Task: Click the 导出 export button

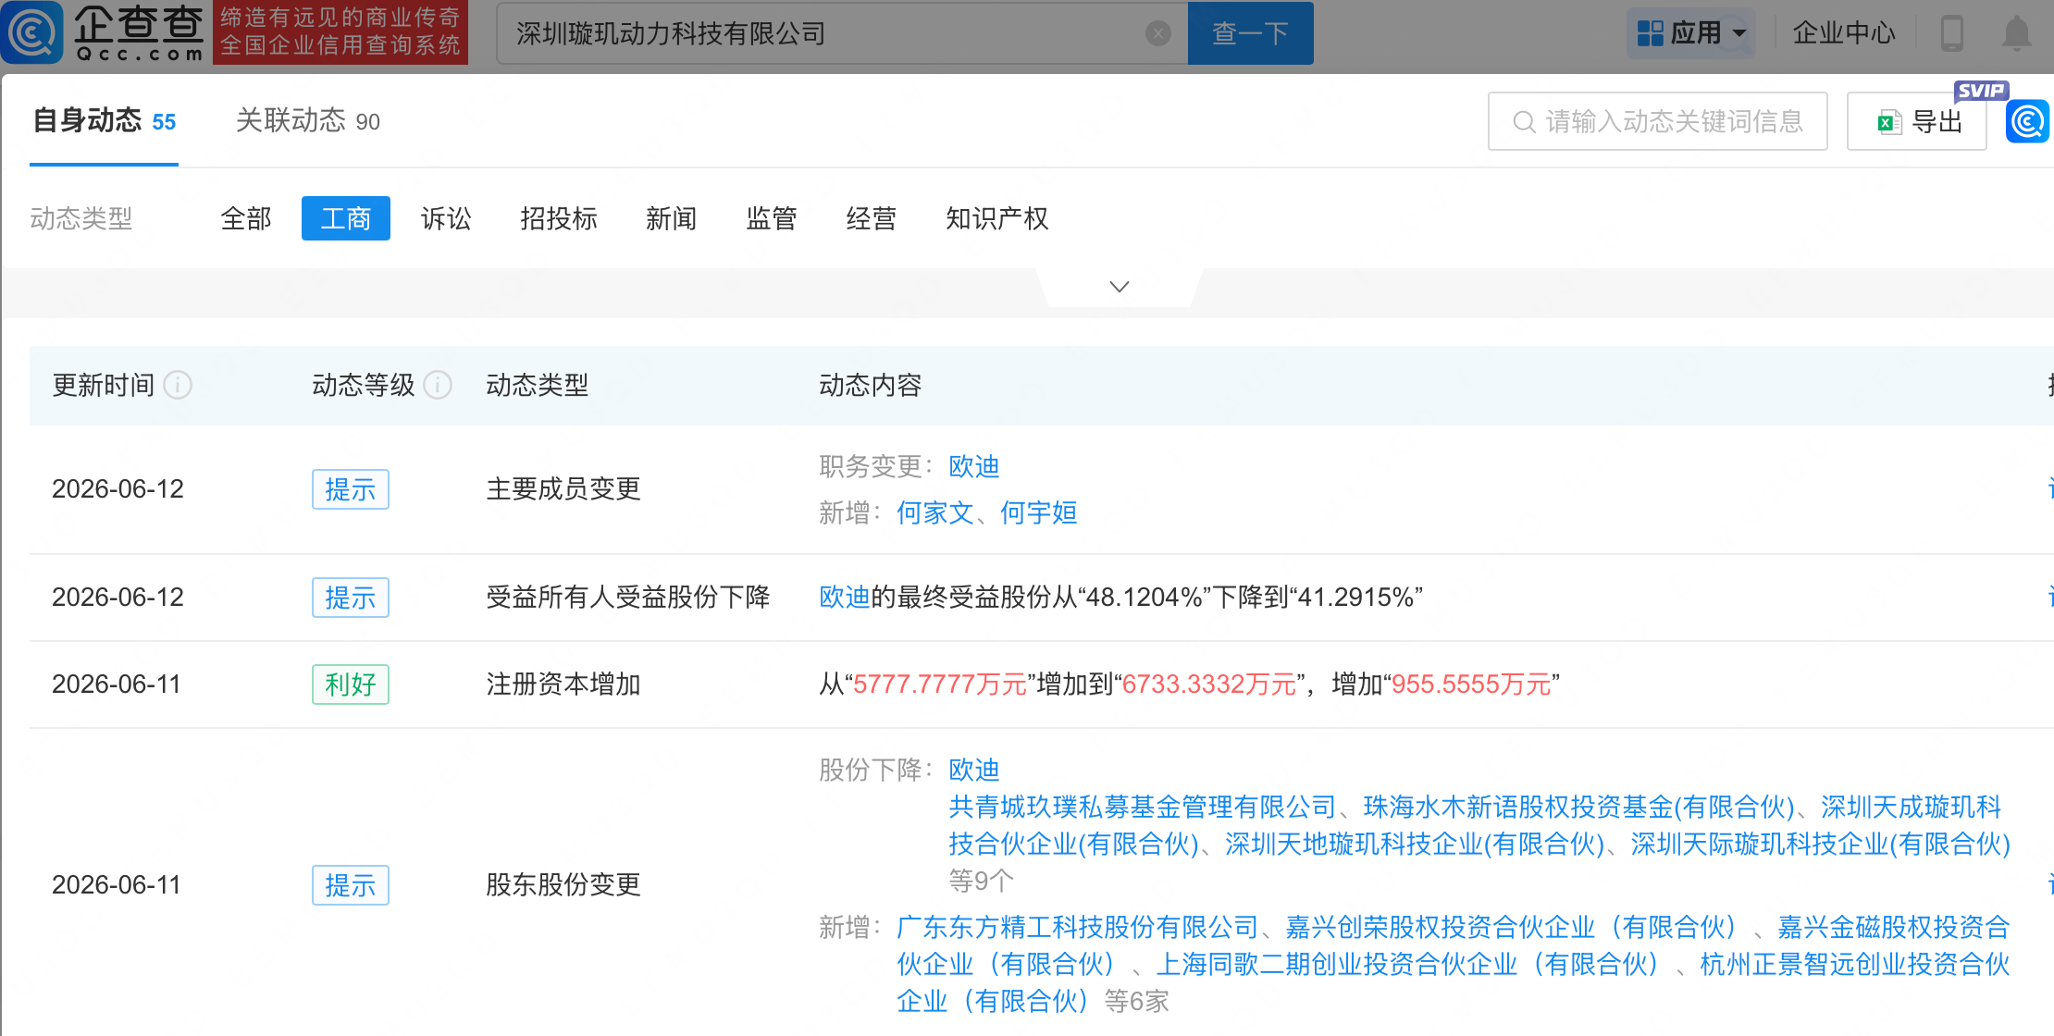Action: (1917, 121)
